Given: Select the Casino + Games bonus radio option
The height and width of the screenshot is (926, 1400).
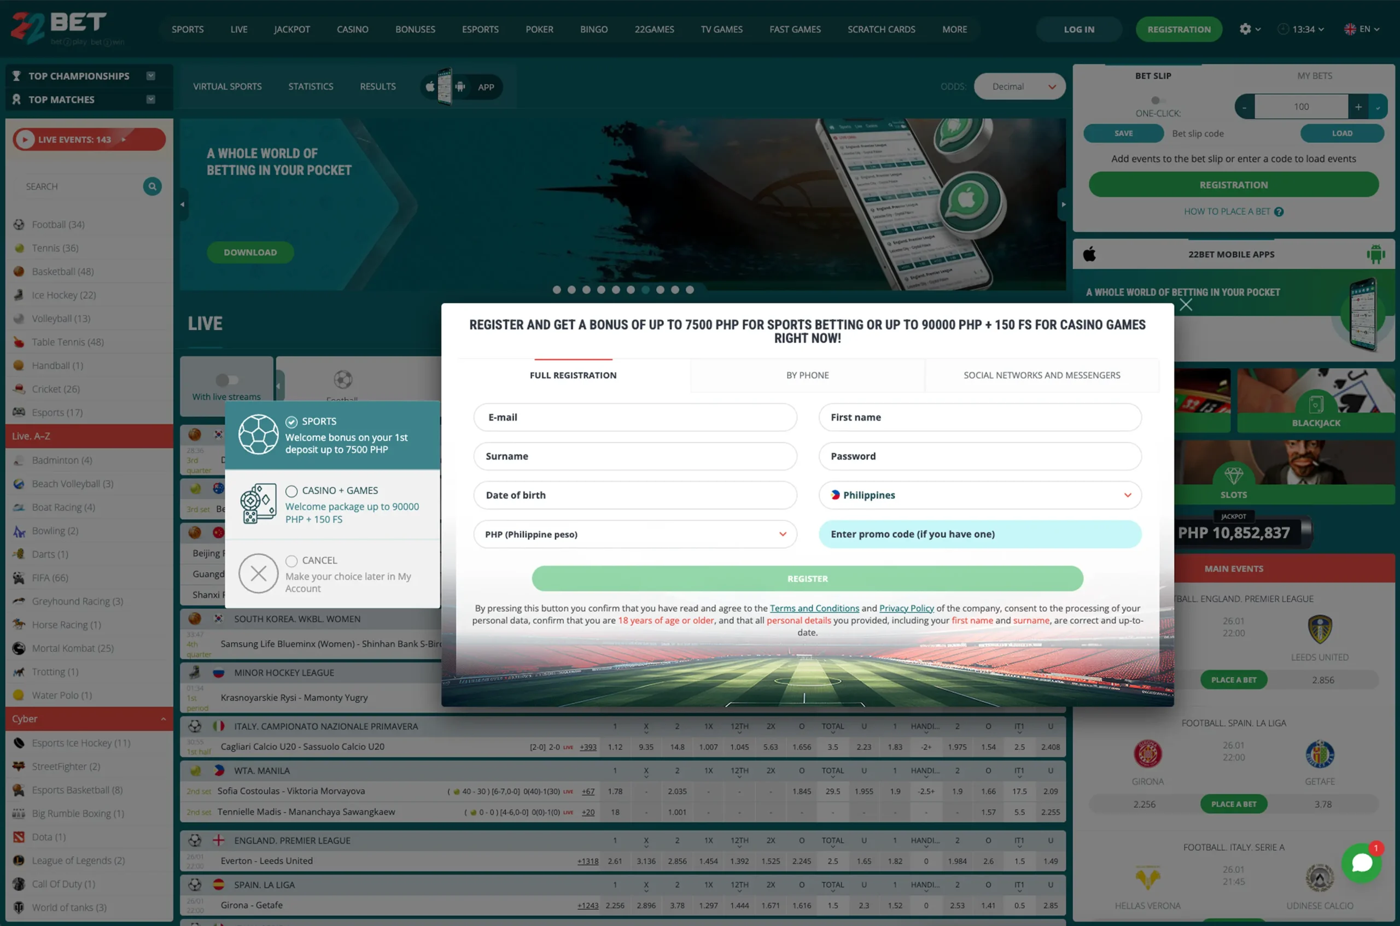Looking at the screenshot, I should pos(291,491).
